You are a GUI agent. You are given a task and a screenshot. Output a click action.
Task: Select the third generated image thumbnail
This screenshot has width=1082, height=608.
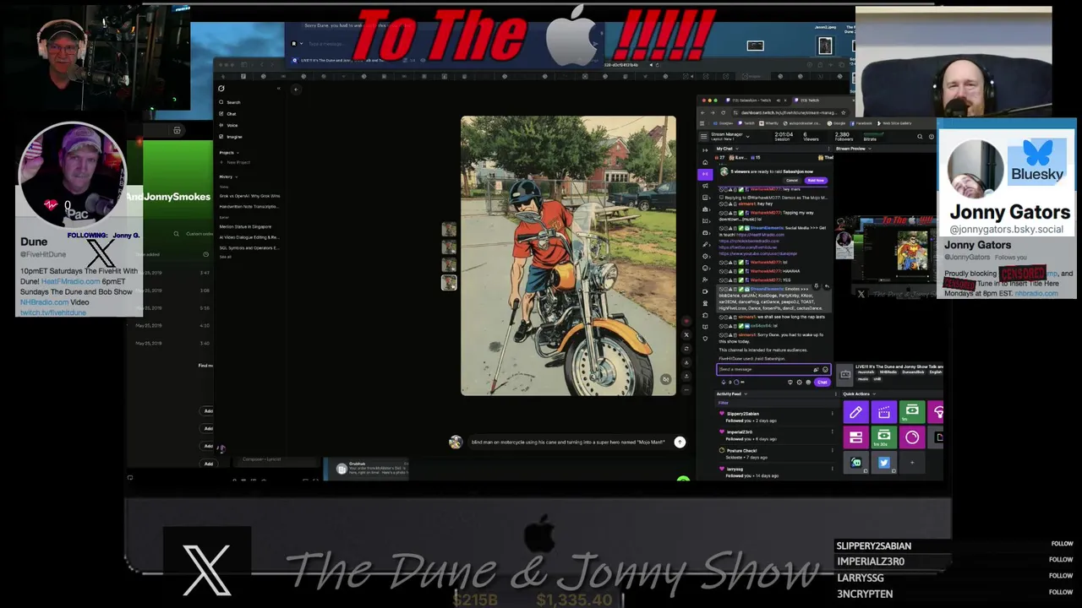pyautogui.click(x=449, y=265)
